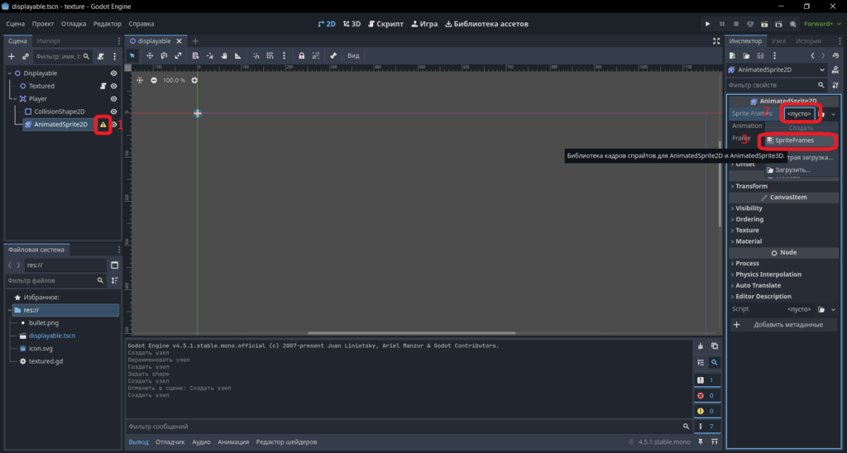Open the Sprite Frames <пусто> dropdown

(800, 114)
